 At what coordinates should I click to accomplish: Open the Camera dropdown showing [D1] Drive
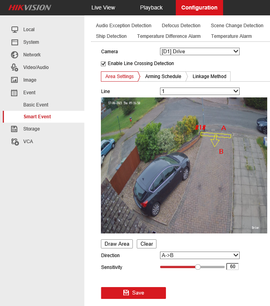pyautogui.click(x=199, y=52)
